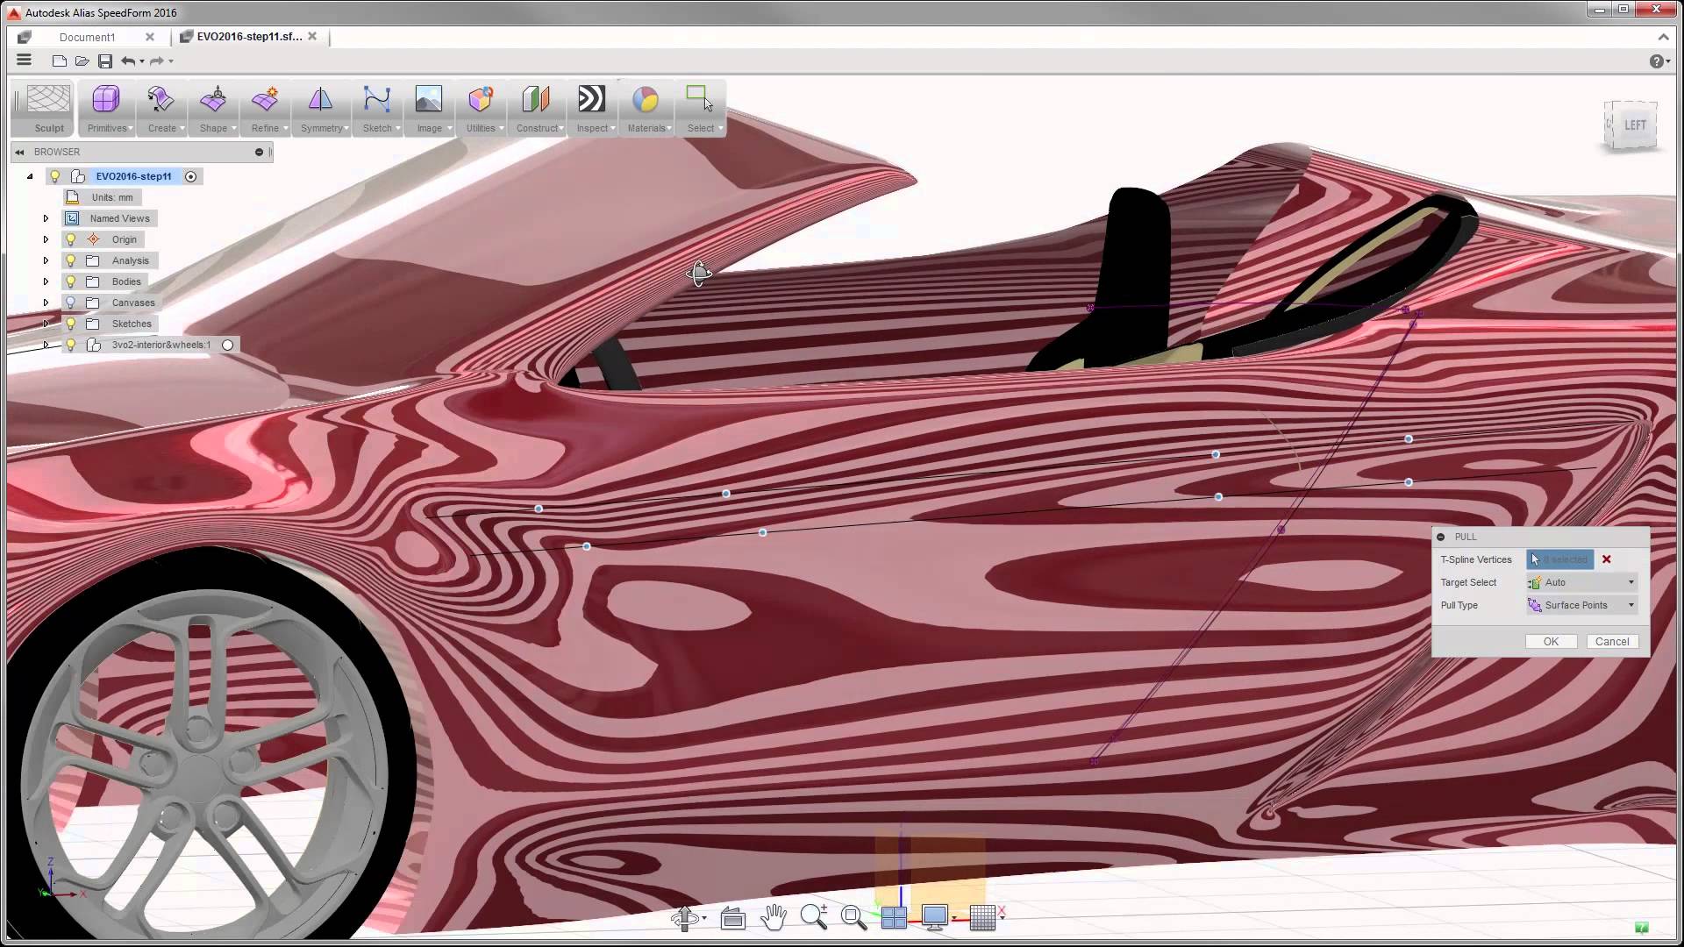Image resolution: width=1684 pixels, height=947 pixels.
Task: Open the Construct tool icon
Action: coord(536,99)
